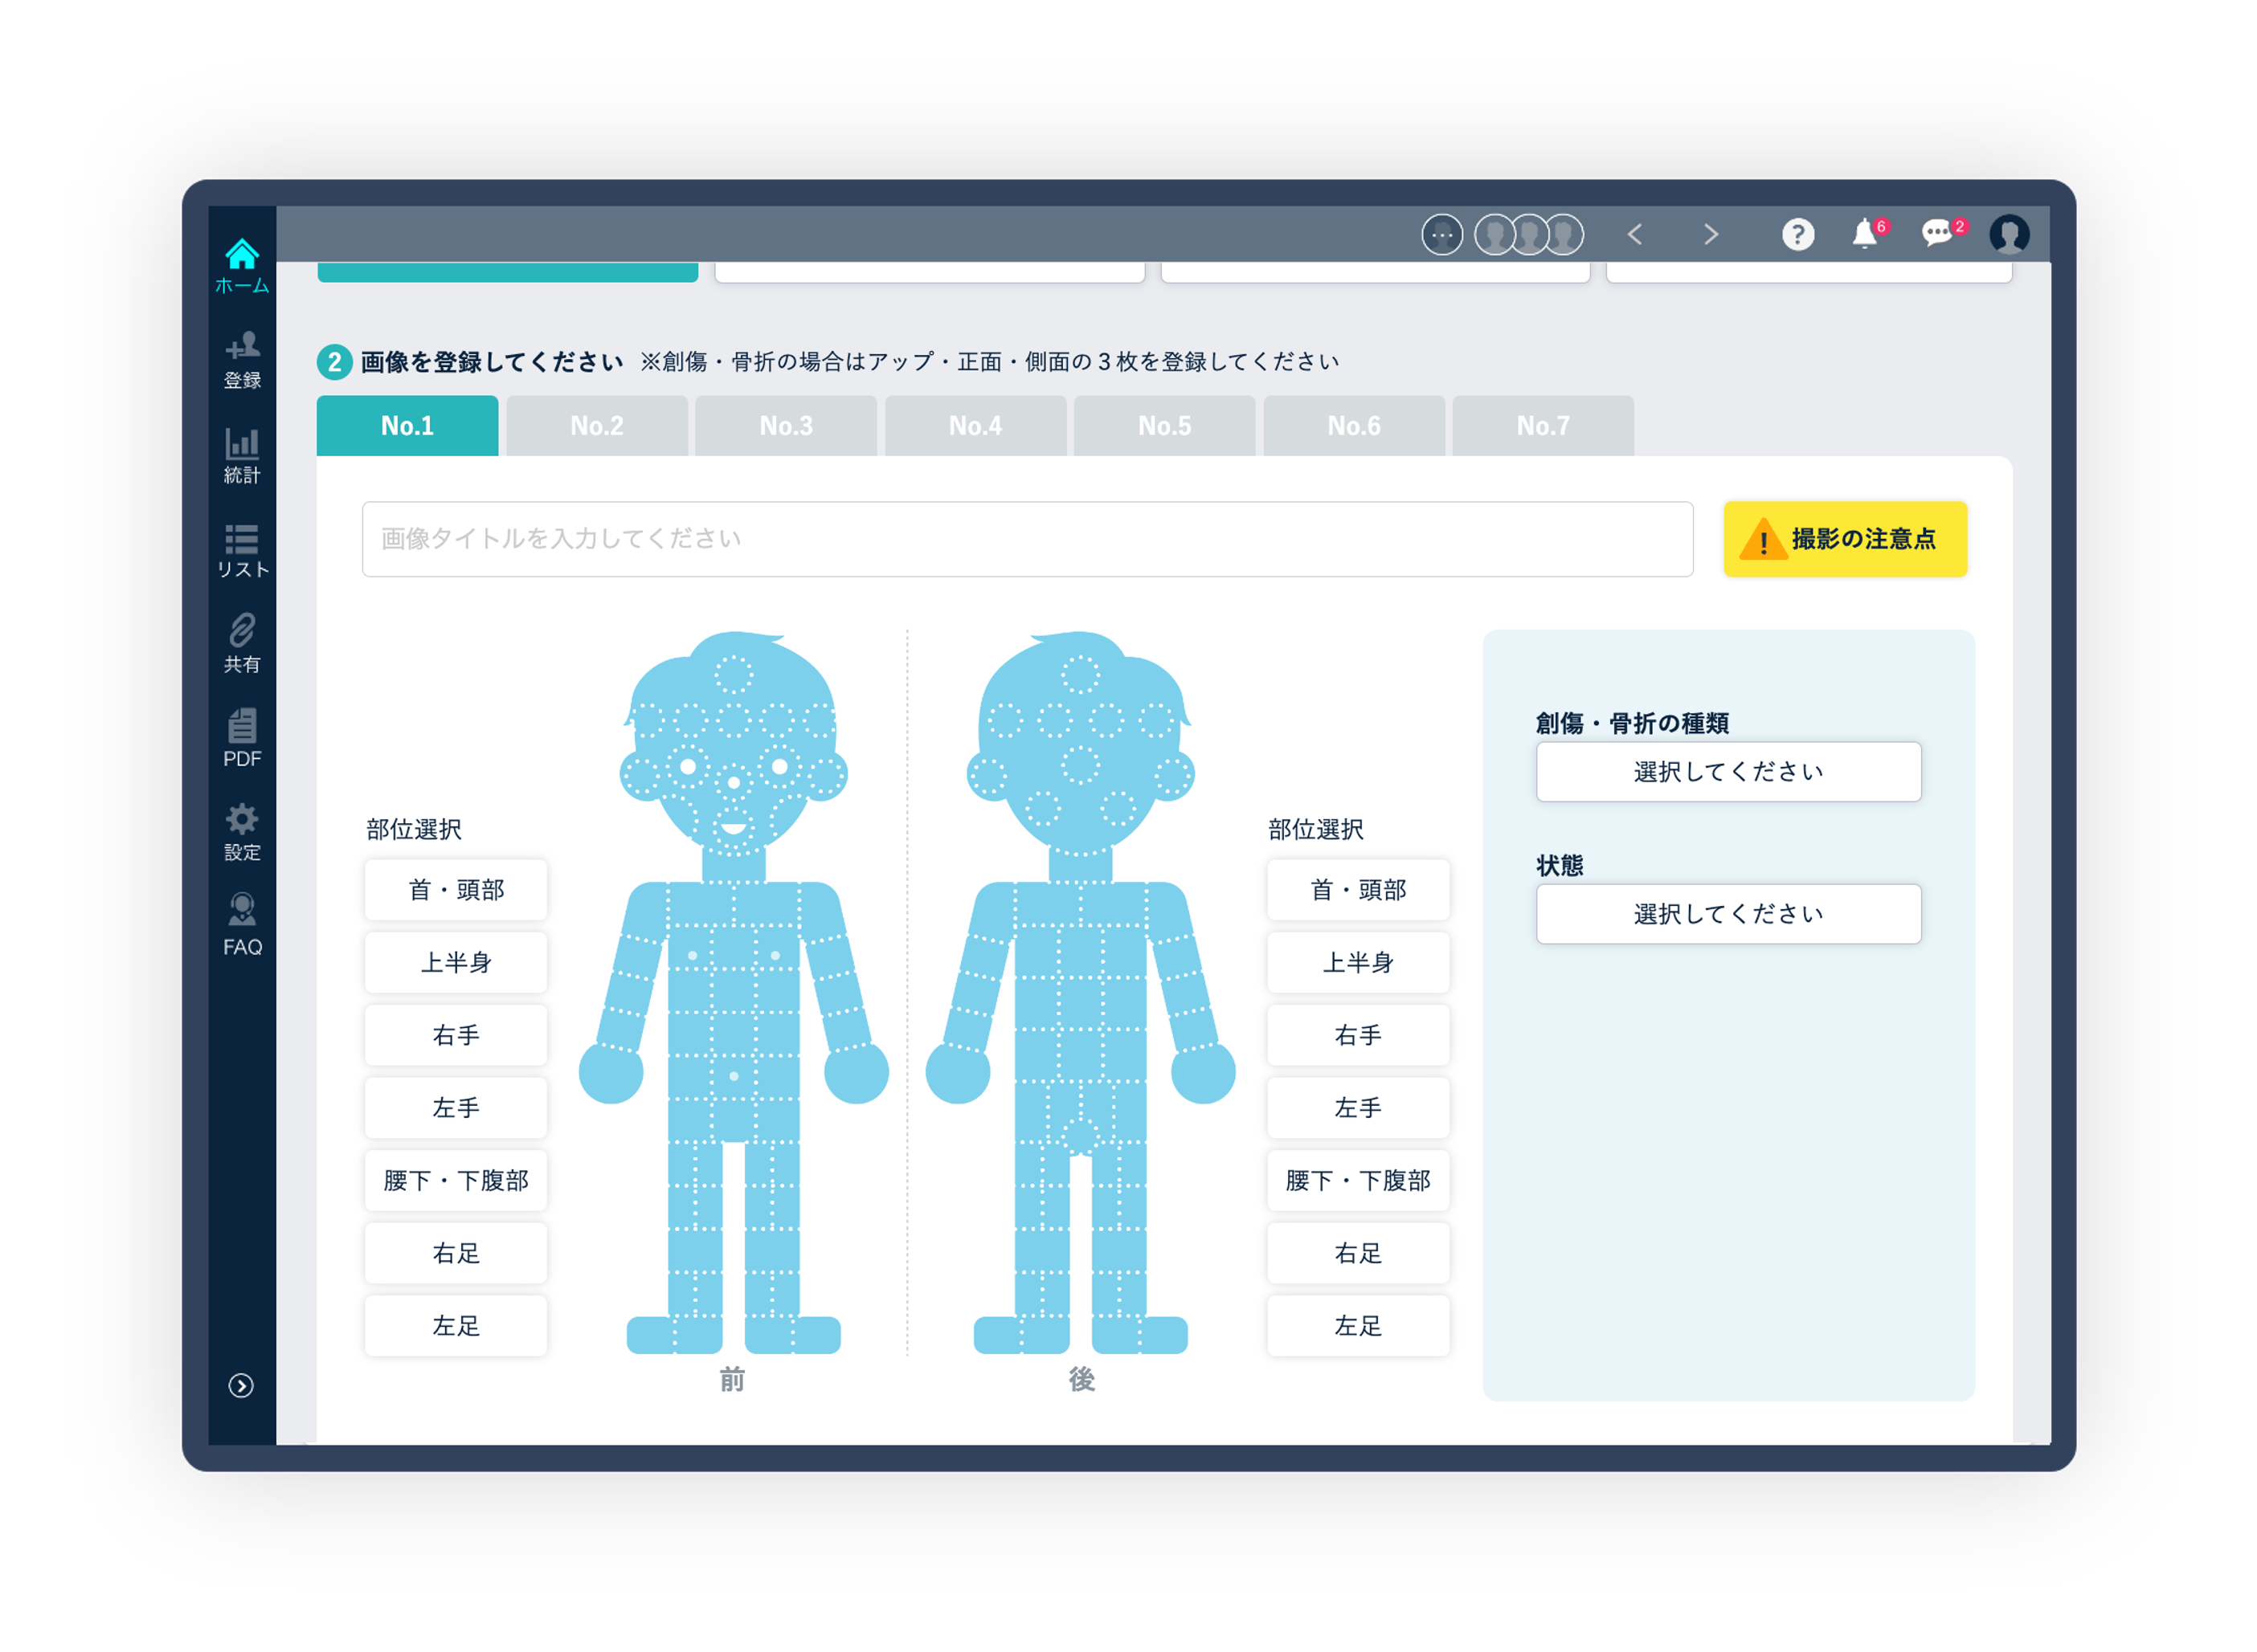Click the notification bell with badge 6

1867,234
